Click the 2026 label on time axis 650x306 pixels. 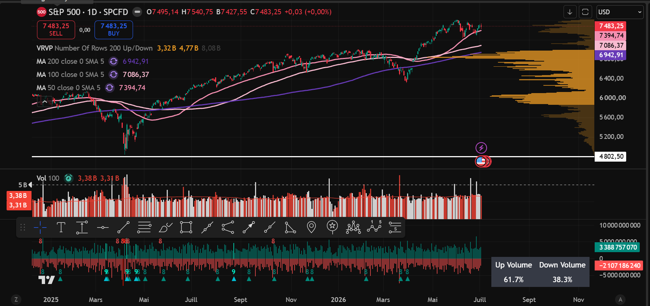338,299
